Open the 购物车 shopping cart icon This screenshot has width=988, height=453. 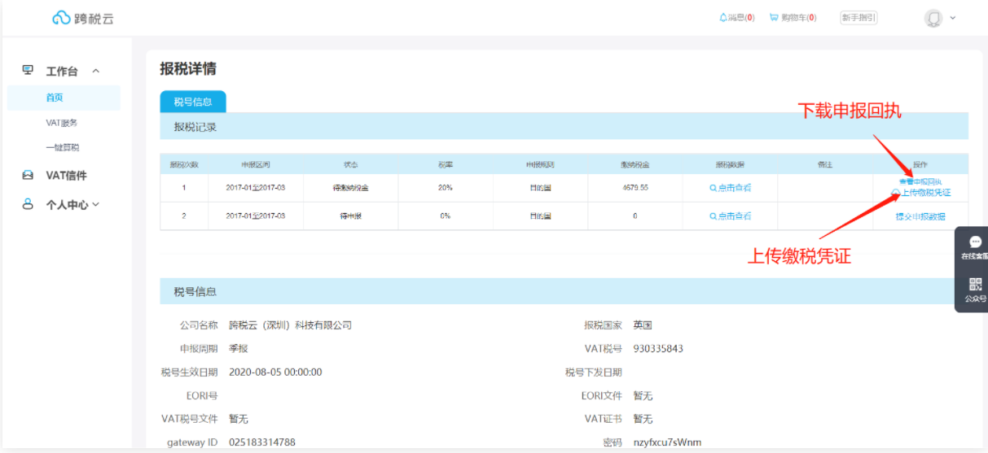click(774, 17)
